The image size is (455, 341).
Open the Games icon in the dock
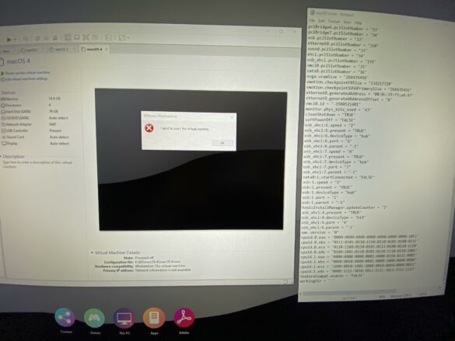pos(94,318)
